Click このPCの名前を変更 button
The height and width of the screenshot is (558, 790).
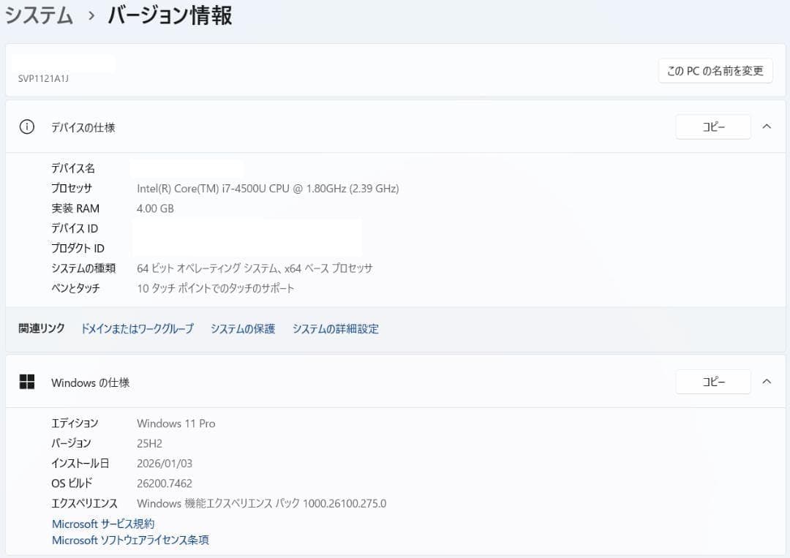pyautogui.click(x=715, y=70)
